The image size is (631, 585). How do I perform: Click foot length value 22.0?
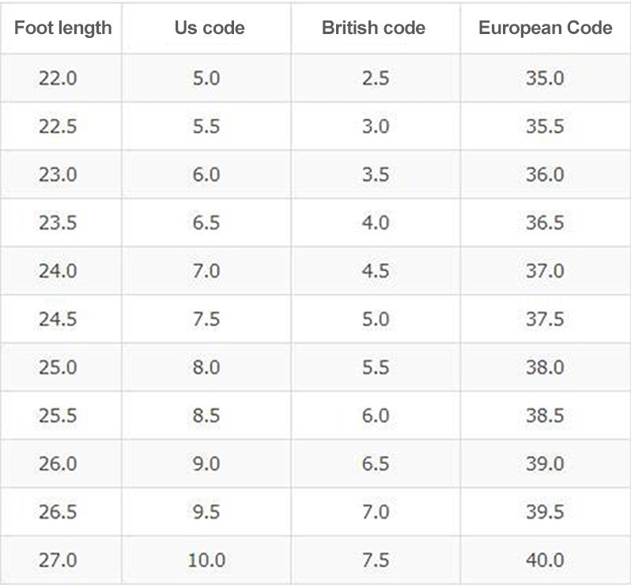pos(58,78)
